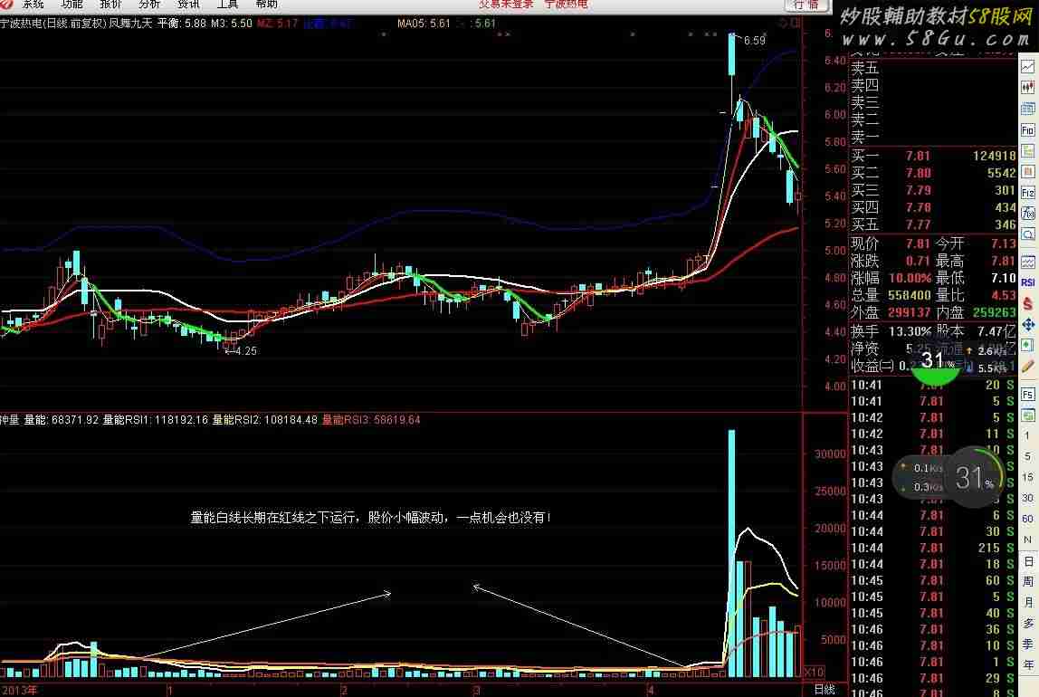The height and width of the screenshot is (697, 1039).
Task: Open the F10 company info icon
Action: (x=1028, y=129)
